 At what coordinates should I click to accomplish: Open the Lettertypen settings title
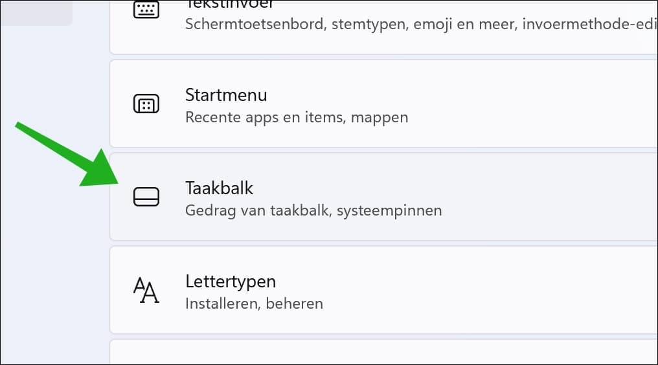231,282
